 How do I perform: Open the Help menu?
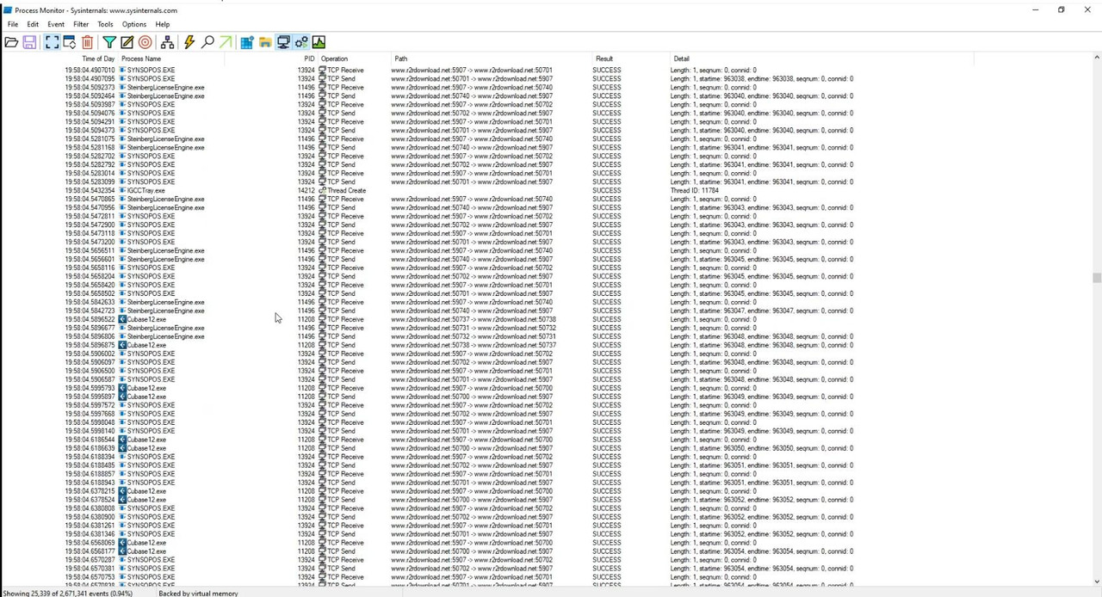tap(162, 24)
